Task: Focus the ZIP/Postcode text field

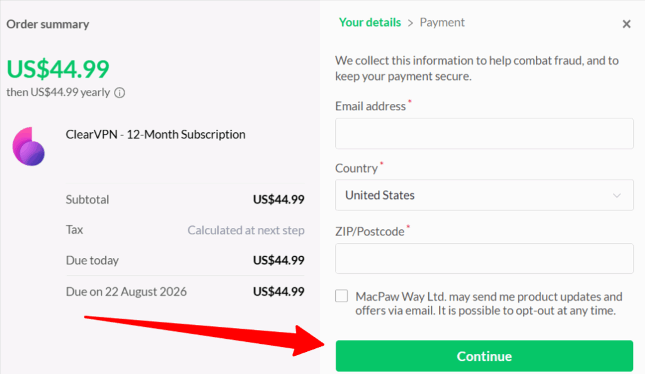Action: 484,258
